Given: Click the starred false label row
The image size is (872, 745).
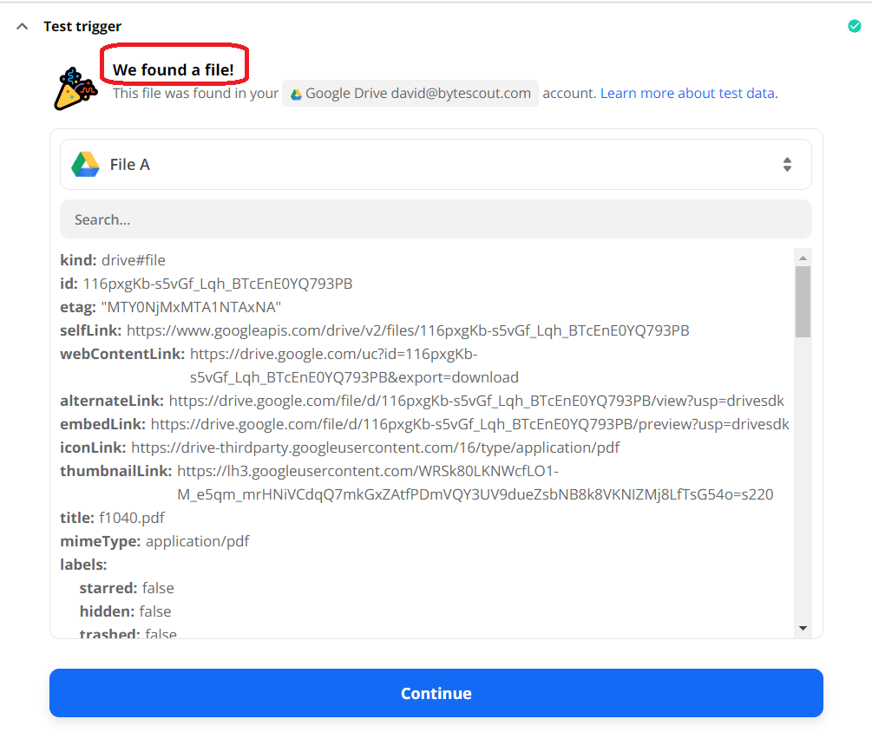Looking at the screenshot, I should [127, 588].
